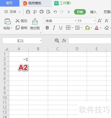
Task: Expand the font size 11 dropdown
Action: click(x=94, y=21)
